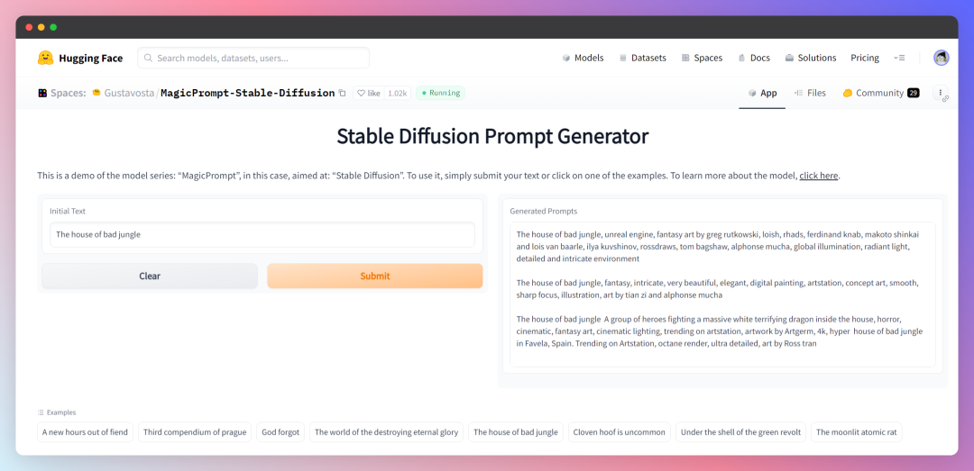This screenshot has width=974, height=471.
Task: Click the 'Hugging Face' brand text
Action: tap(91, 58)
